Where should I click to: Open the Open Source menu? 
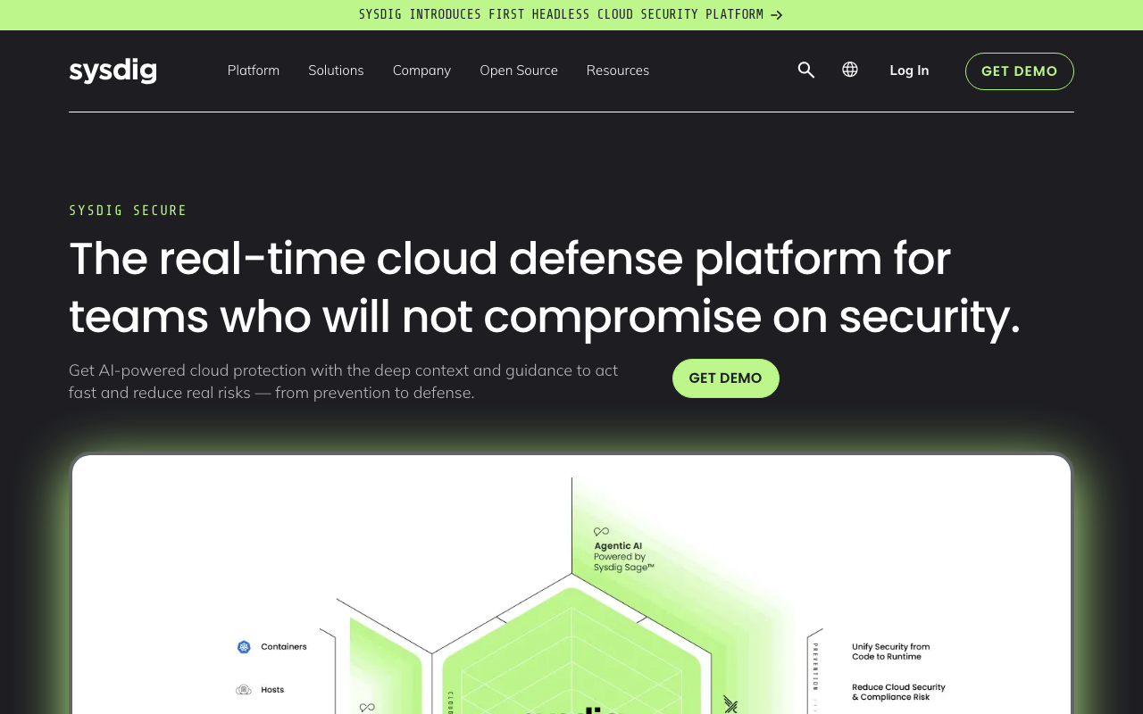(x=519, y=71)
